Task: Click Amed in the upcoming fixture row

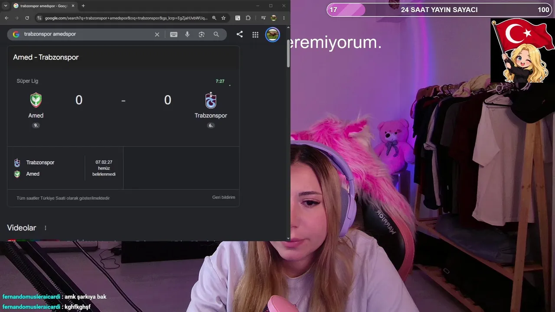Action: point(33,174)
